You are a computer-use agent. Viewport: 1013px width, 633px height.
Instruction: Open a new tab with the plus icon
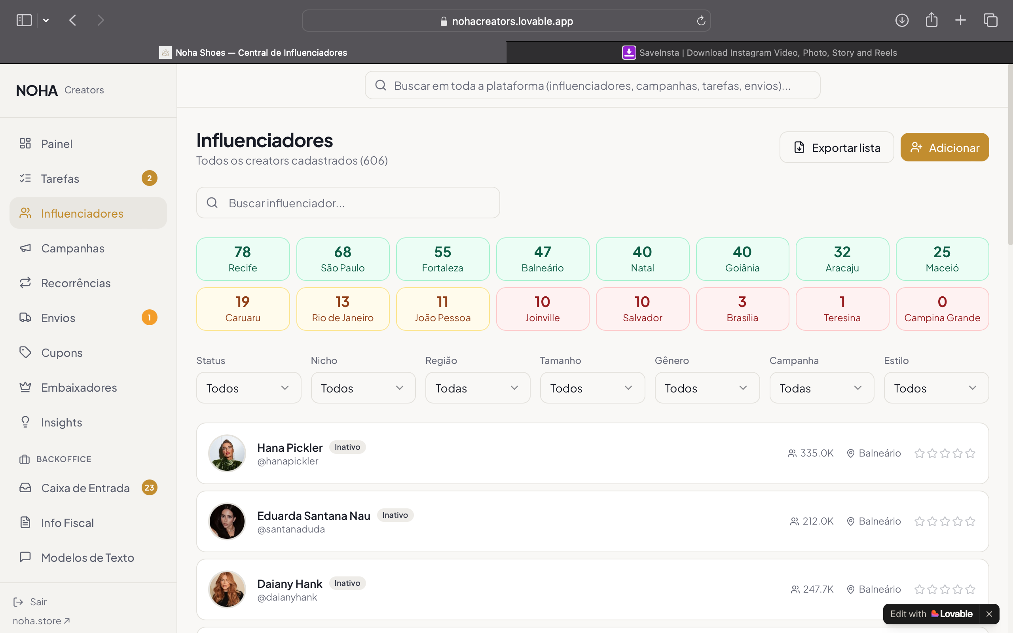point(961,20)
